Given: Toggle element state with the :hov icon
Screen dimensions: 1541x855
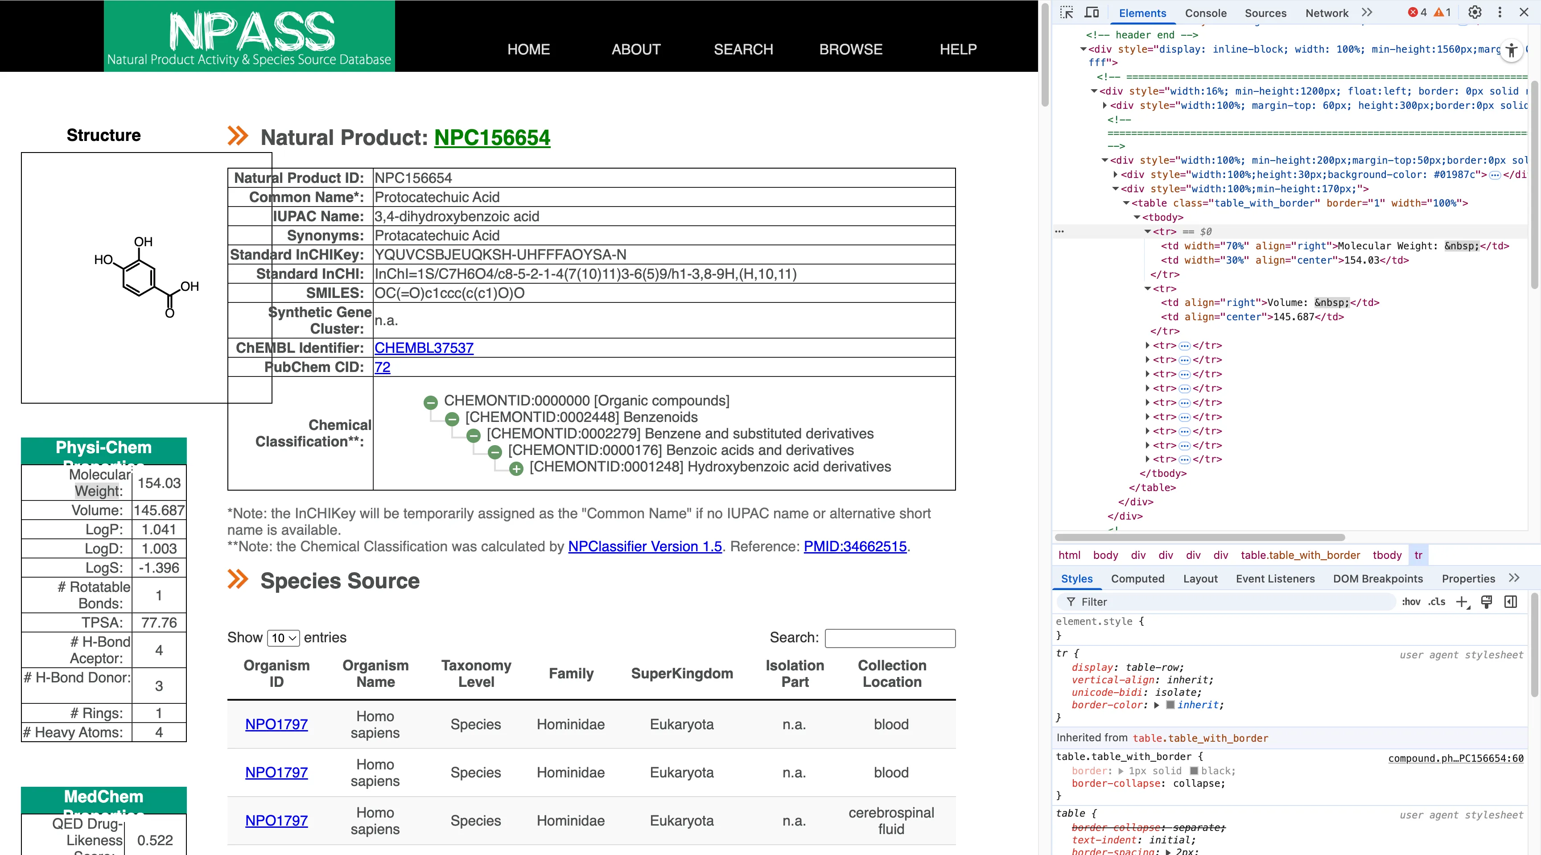Looking at the screenshot, I should click(1411, 602).
